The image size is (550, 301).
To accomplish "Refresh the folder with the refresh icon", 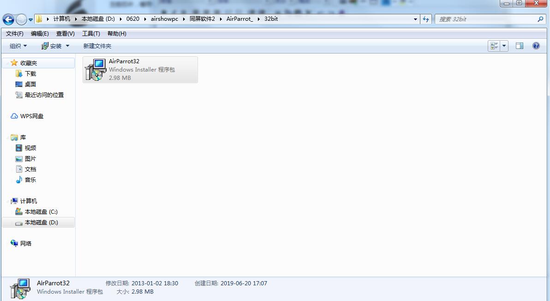I will pyautogui.click(x=426, y=19).
